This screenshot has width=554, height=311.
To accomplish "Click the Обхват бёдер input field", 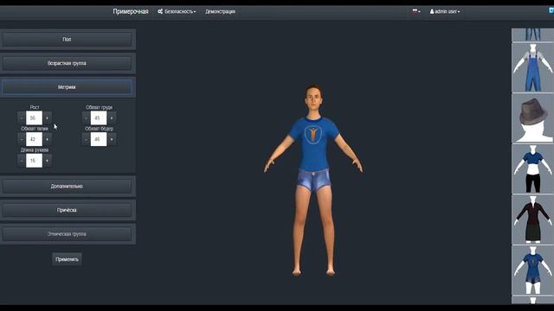I will [x=99, y=139].
